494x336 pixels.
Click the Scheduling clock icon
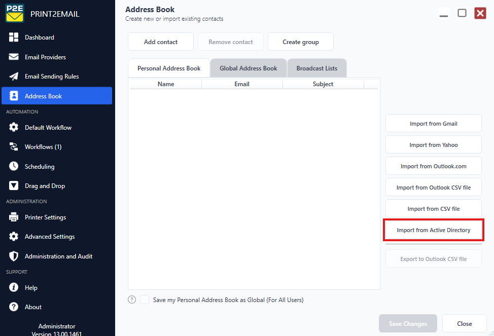coord(14,166)
